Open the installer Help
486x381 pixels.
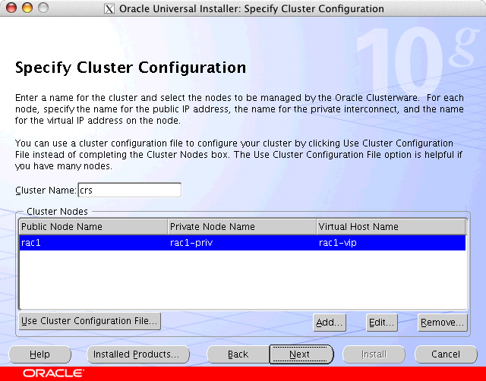tap(39, 354)
